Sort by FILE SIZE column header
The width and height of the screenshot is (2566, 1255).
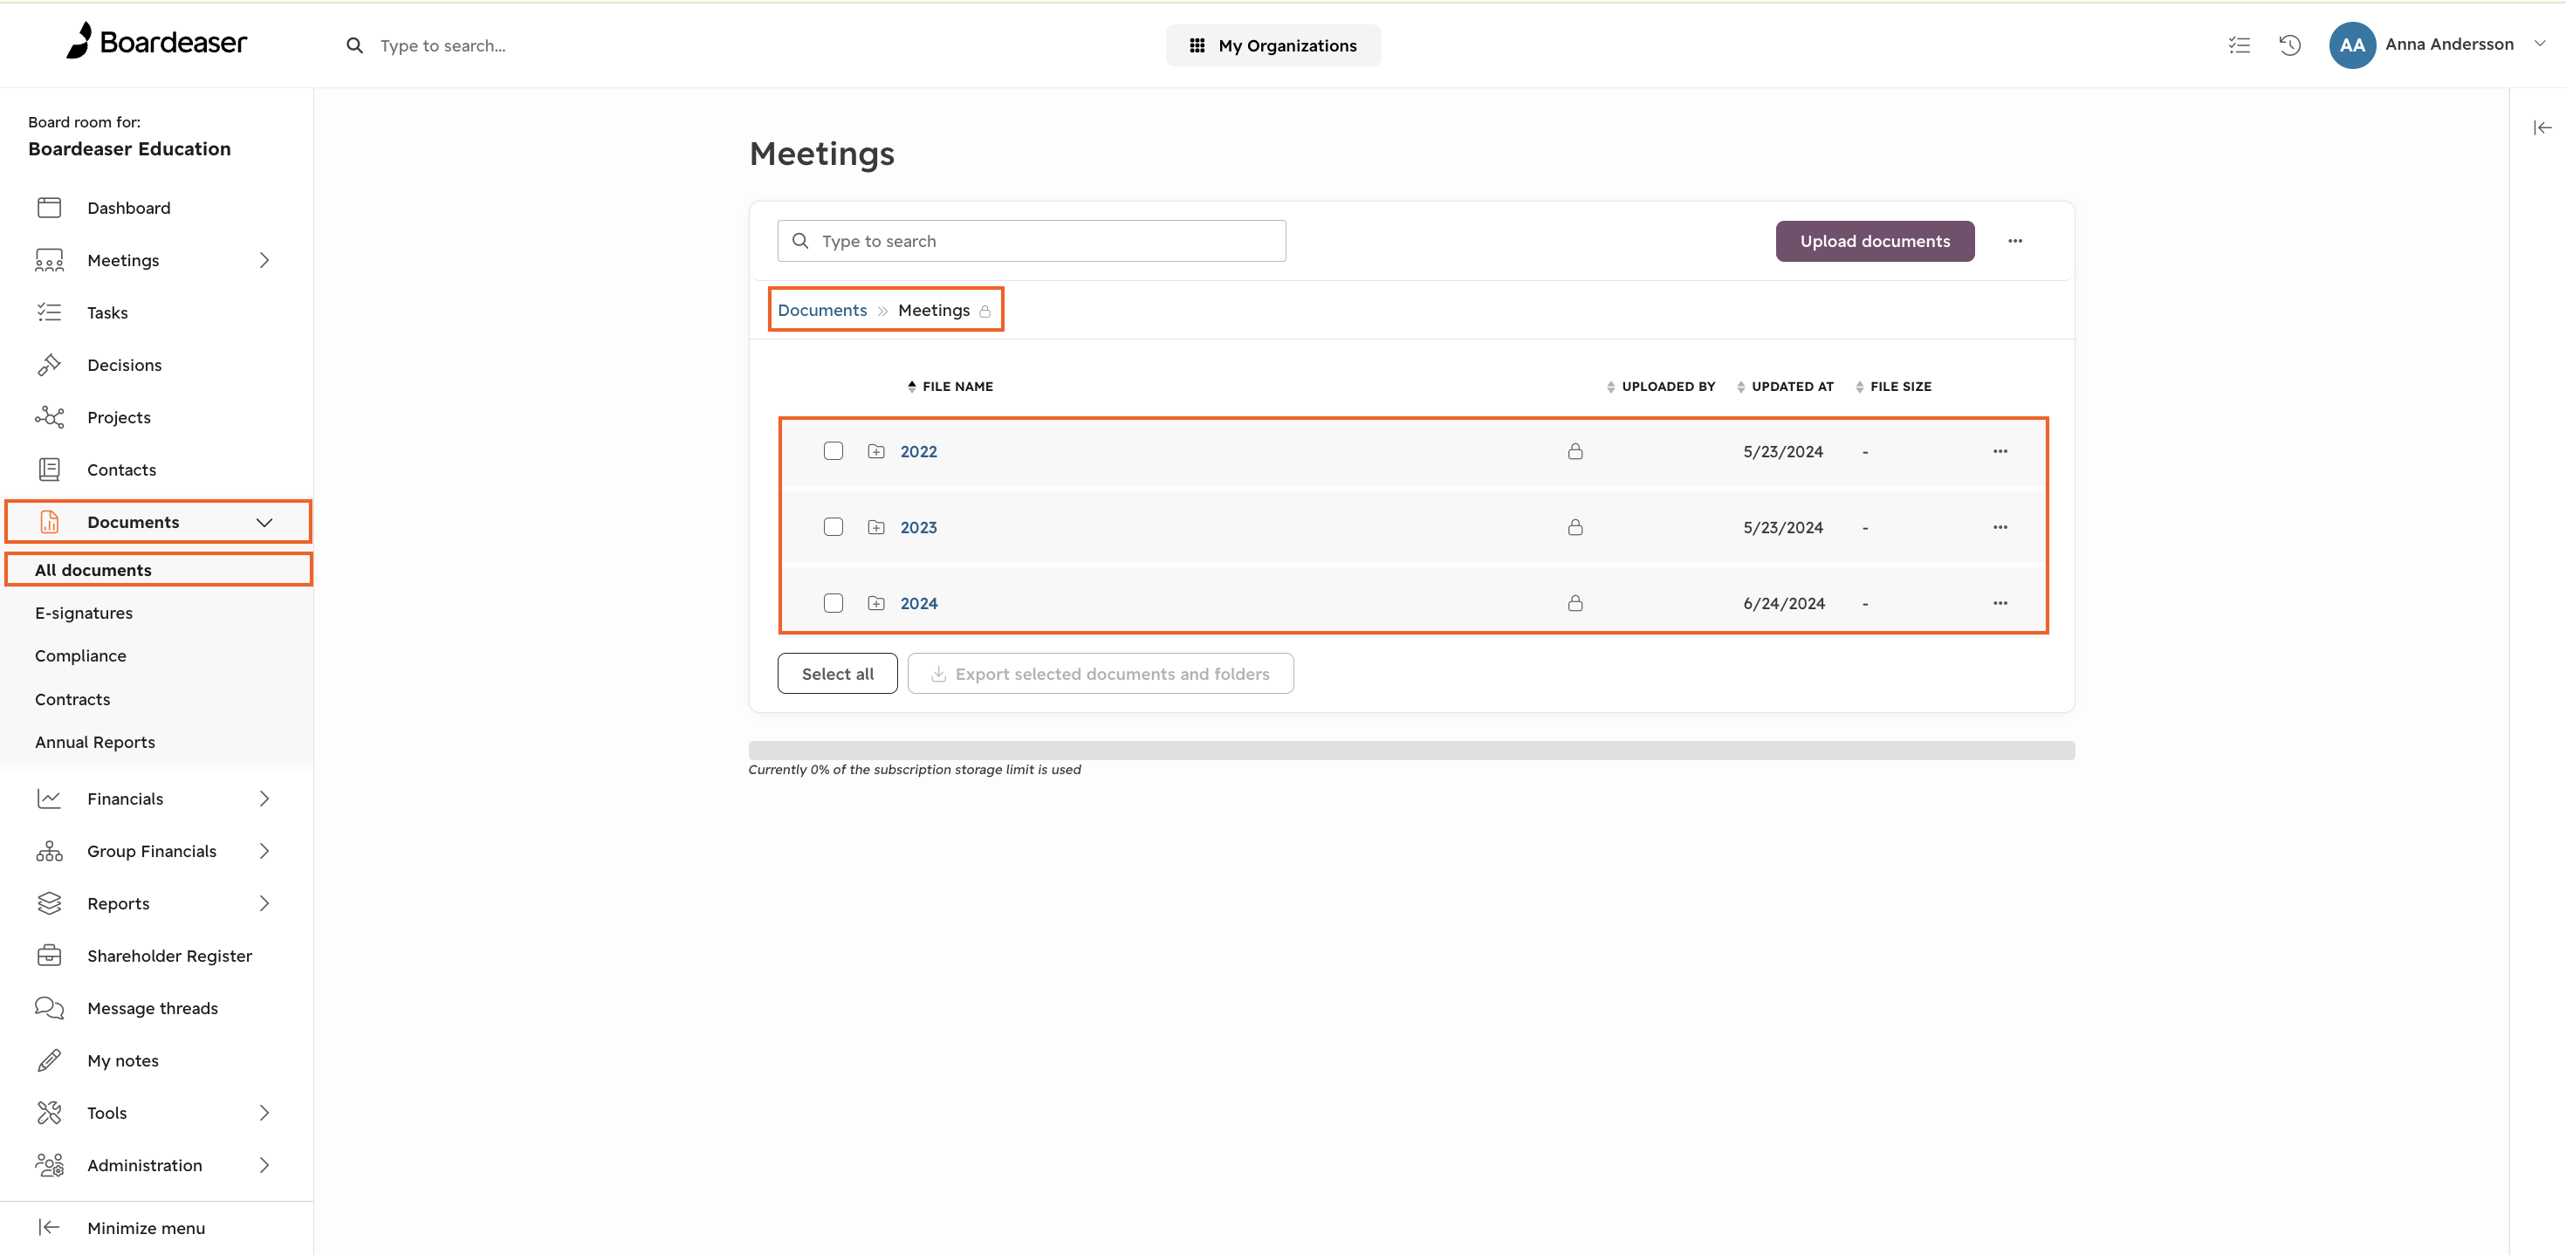point(1892,387)
